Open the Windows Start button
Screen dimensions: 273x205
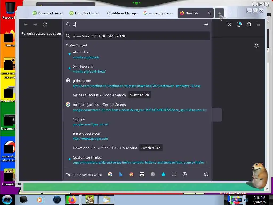tap(7, 200)
